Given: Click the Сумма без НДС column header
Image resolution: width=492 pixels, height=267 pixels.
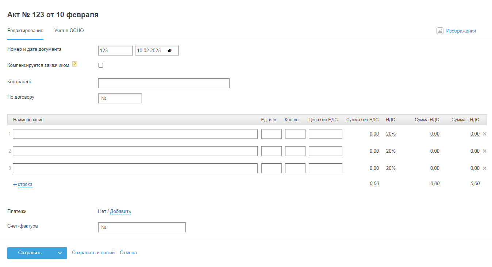Looking at the screenshot, I should pyautogui.click(x=362, y=120).
